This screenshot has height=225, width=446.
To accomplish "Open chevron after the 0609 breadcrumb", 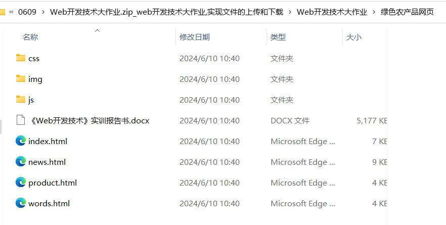I will 43,12.
